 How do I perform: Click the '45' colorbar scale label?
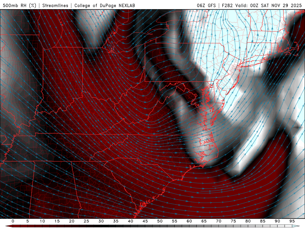point(145,221)
